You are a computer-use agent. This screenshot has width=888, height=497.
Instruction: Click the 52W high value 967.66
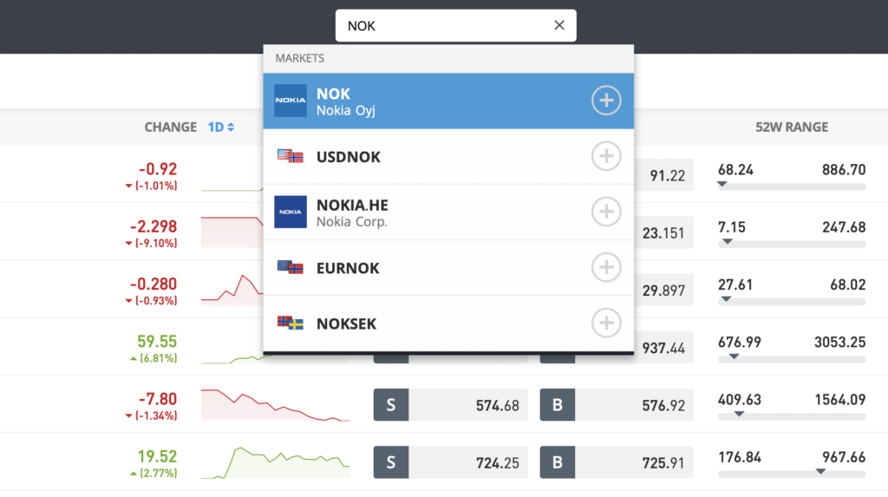point(844,457)
